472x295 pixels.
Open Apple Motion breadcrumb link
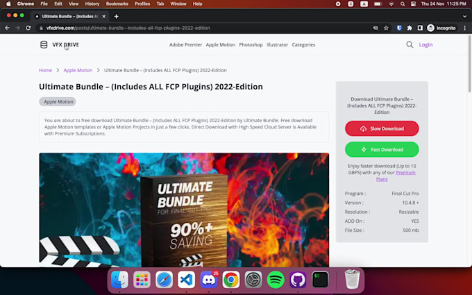78,70
